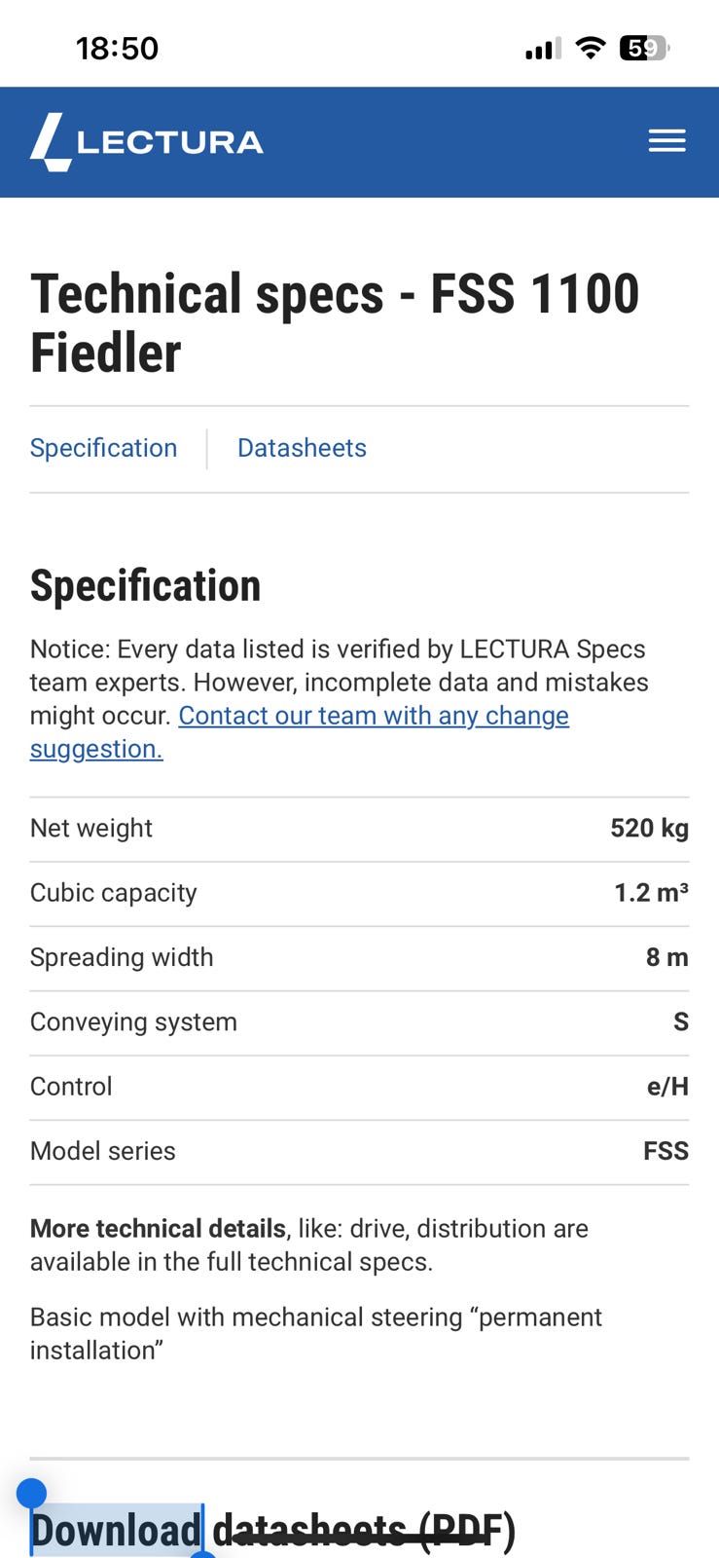Tap the LECTURA logo in header
This screenshot has height=1558, width=719.
point(147,142)
